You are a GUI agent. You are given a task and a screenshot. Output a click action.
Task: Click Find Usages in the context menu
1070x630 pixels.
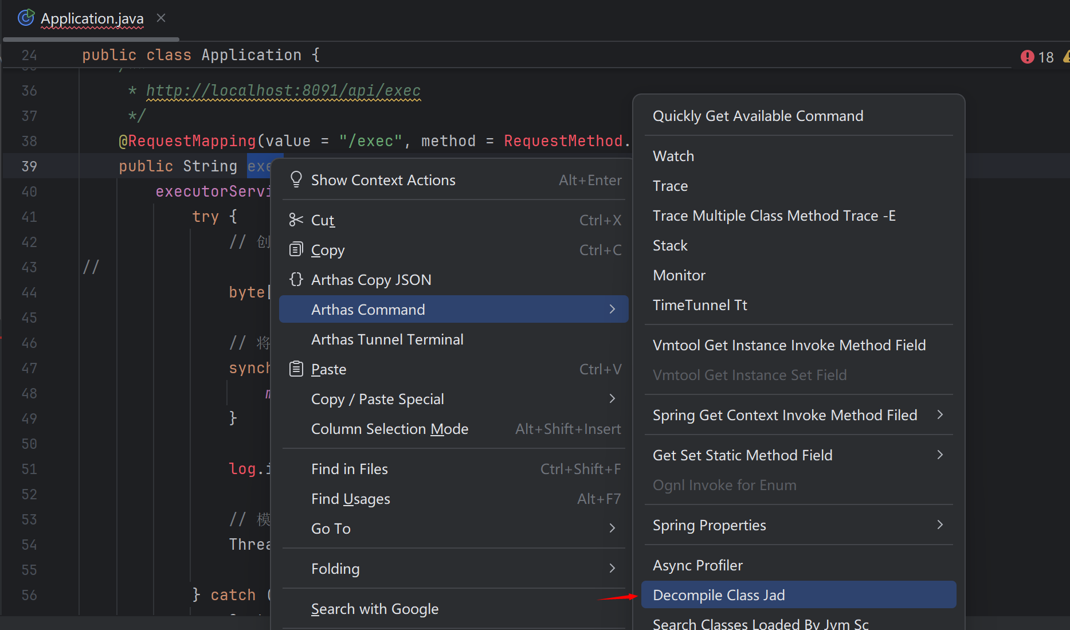[x=350, y=499]
